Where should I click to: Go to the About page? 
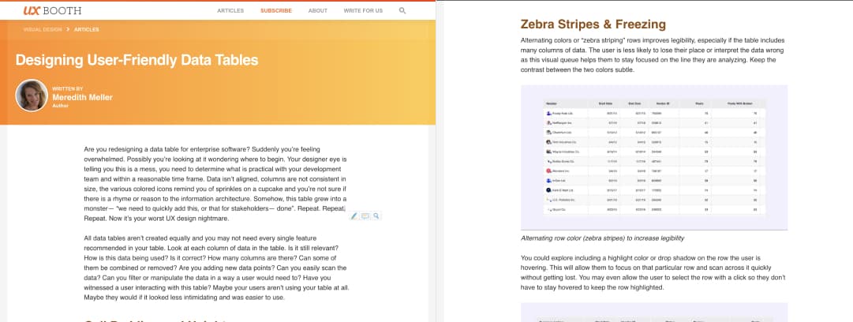coord(318,11)
